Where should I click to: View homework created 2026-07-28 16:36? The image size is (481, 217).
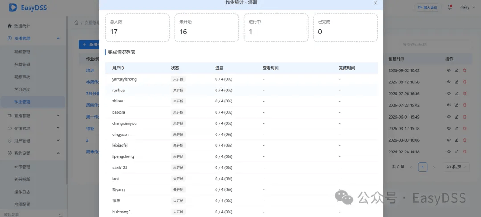click(x=448, y=94)
